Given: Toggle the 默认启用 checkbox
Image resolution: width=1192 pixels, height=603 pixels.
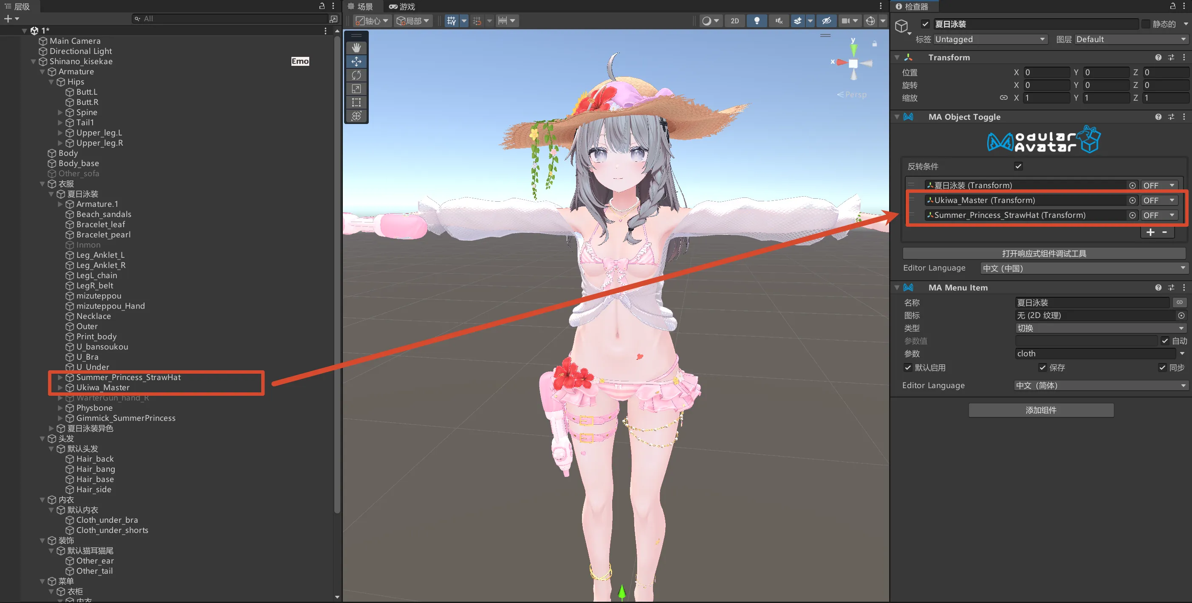Looking at the screenshot, I should click(907, 368).
